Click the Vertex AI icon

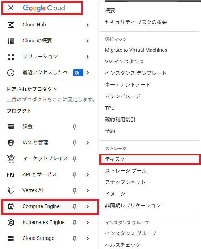[11, 190]
